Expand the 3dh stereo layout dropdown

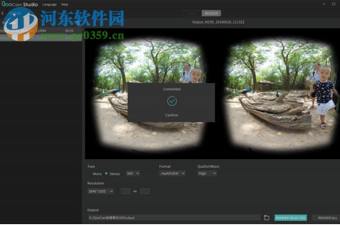point(133,173)
